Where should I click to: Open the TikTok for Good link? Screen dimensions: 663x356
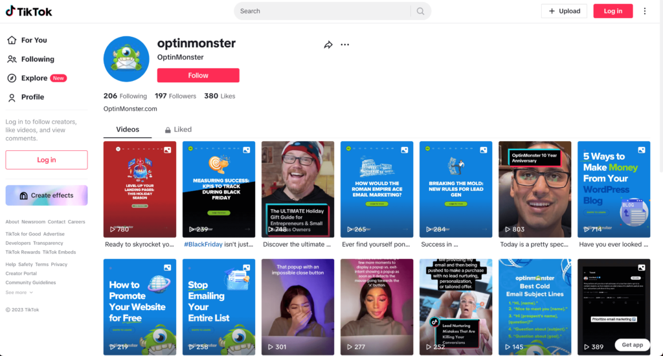(23, 234)
